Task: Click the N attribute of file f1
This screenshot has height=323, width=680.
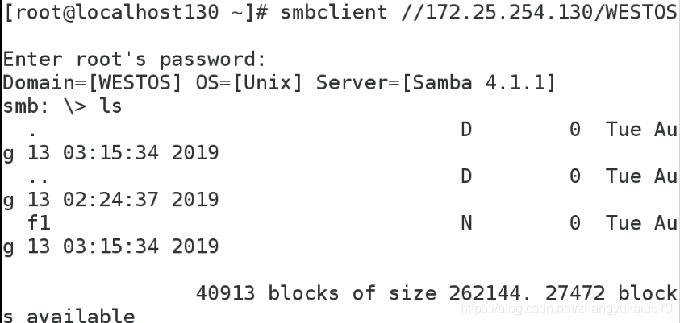Action: coord(466,223)
